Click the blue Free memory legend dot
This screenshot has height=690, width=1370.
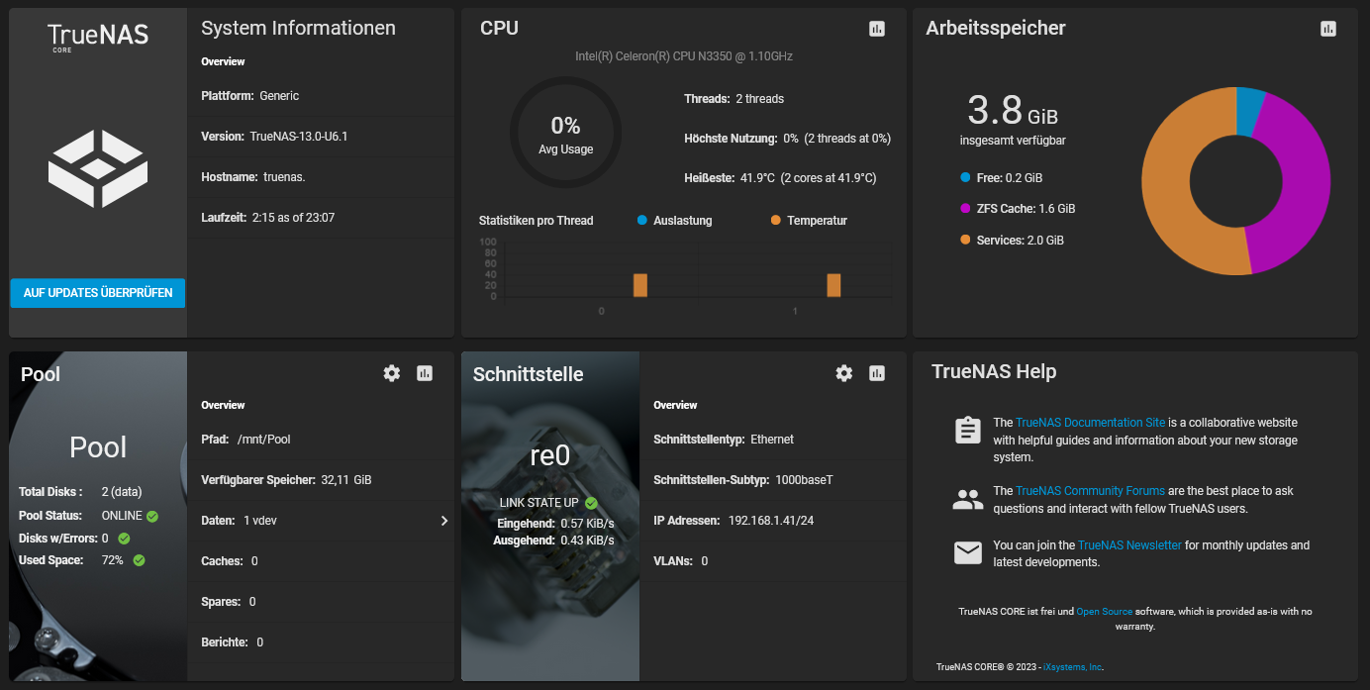[x=965, y=178]
